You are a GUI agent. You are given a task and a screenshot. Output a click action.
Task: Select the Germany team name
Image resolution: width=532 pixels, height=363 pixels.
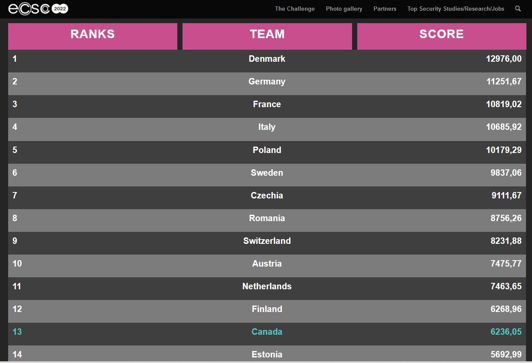click(267, 81)
